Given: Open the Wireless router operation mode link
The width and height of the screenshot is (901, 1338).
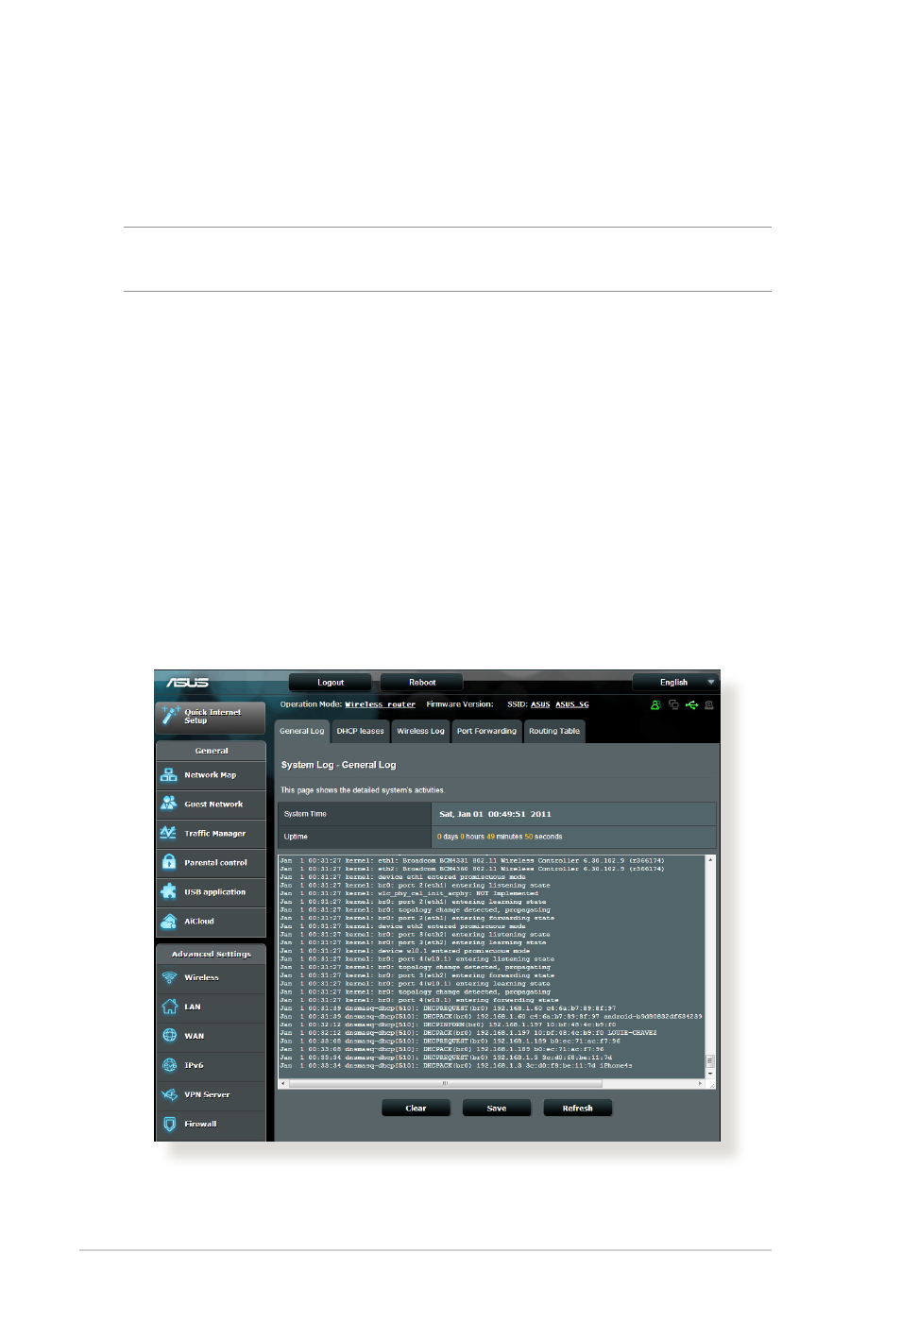Looking at the screenshot, I should pos(380,704).
